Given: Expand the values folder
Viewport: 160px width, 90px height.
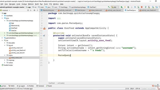Looking at the screenshot, I should click(x=5, y=62).
